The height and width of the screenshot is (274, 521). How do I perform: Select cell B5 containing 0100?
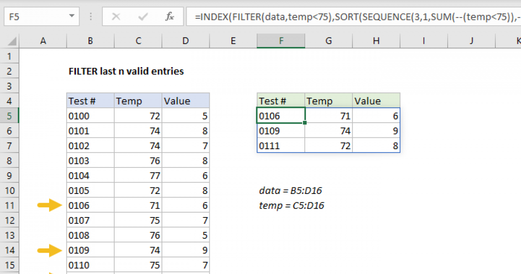pyautogui.click(x=90, y=116)
